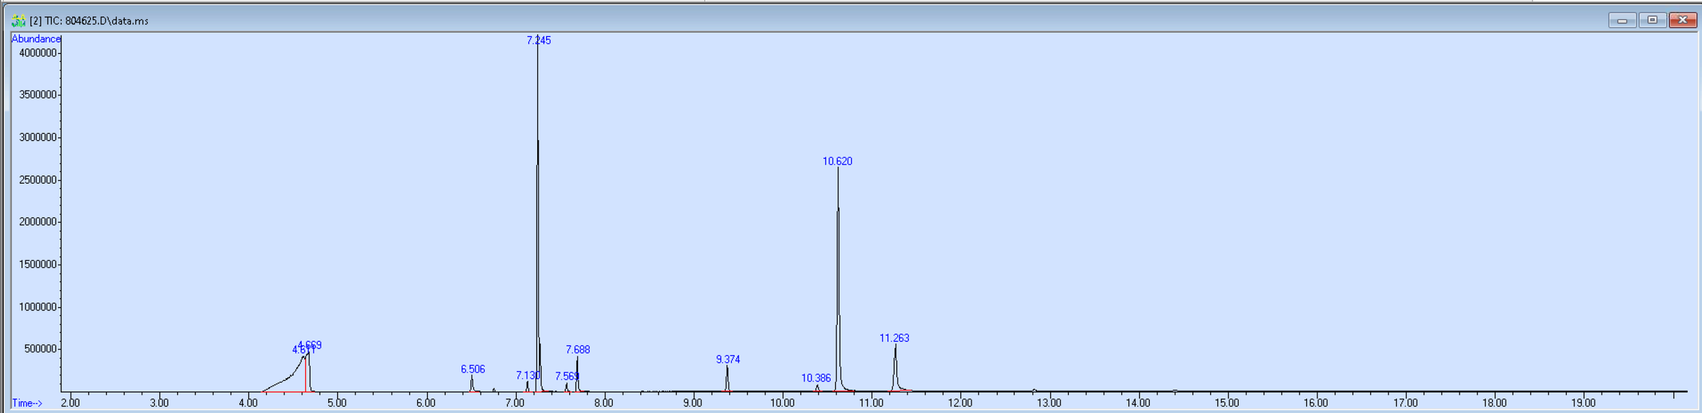Select the peak labeled 7.569
This screenshot has width=1702, height=413.
567,376
